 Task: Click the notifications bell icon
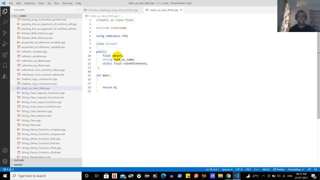coord(315,169)
